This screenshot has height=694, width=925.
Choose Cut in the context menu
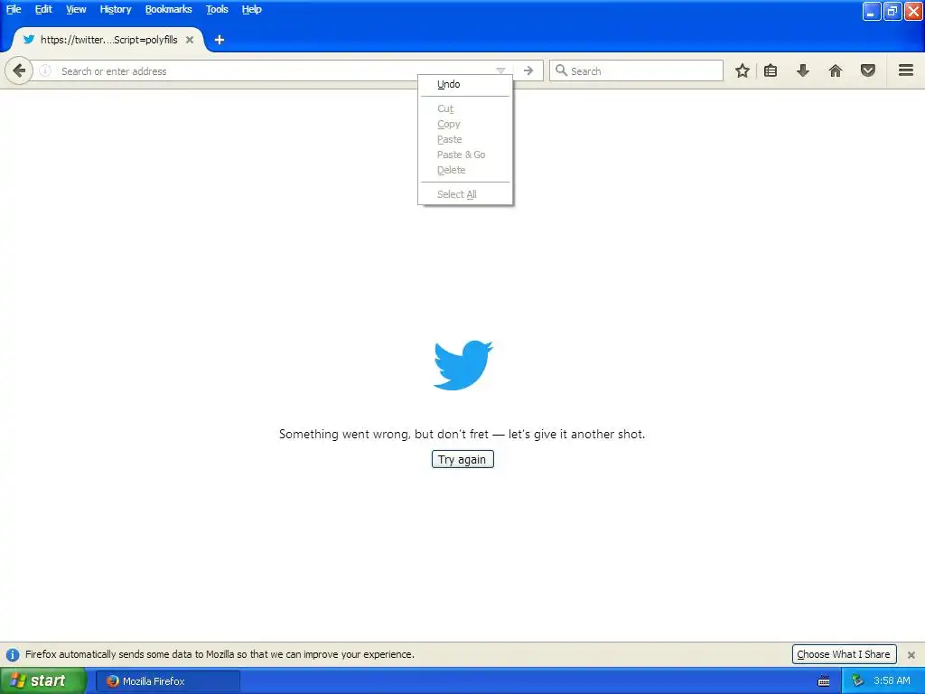tap(465, 108)
